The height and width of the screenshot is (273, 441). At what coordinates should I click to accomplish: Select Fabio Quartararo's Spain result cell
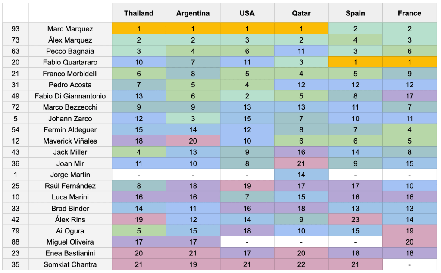355,62
